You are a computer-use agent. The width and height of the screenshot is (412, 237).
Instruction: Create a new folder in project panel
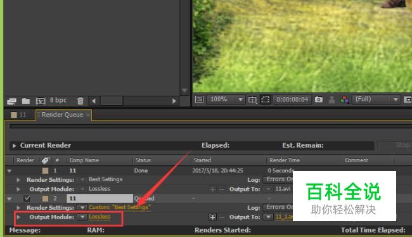pos(25,101)
